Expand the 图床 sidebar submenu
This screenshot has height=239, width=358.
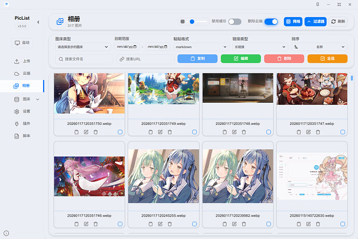point(38,100)
